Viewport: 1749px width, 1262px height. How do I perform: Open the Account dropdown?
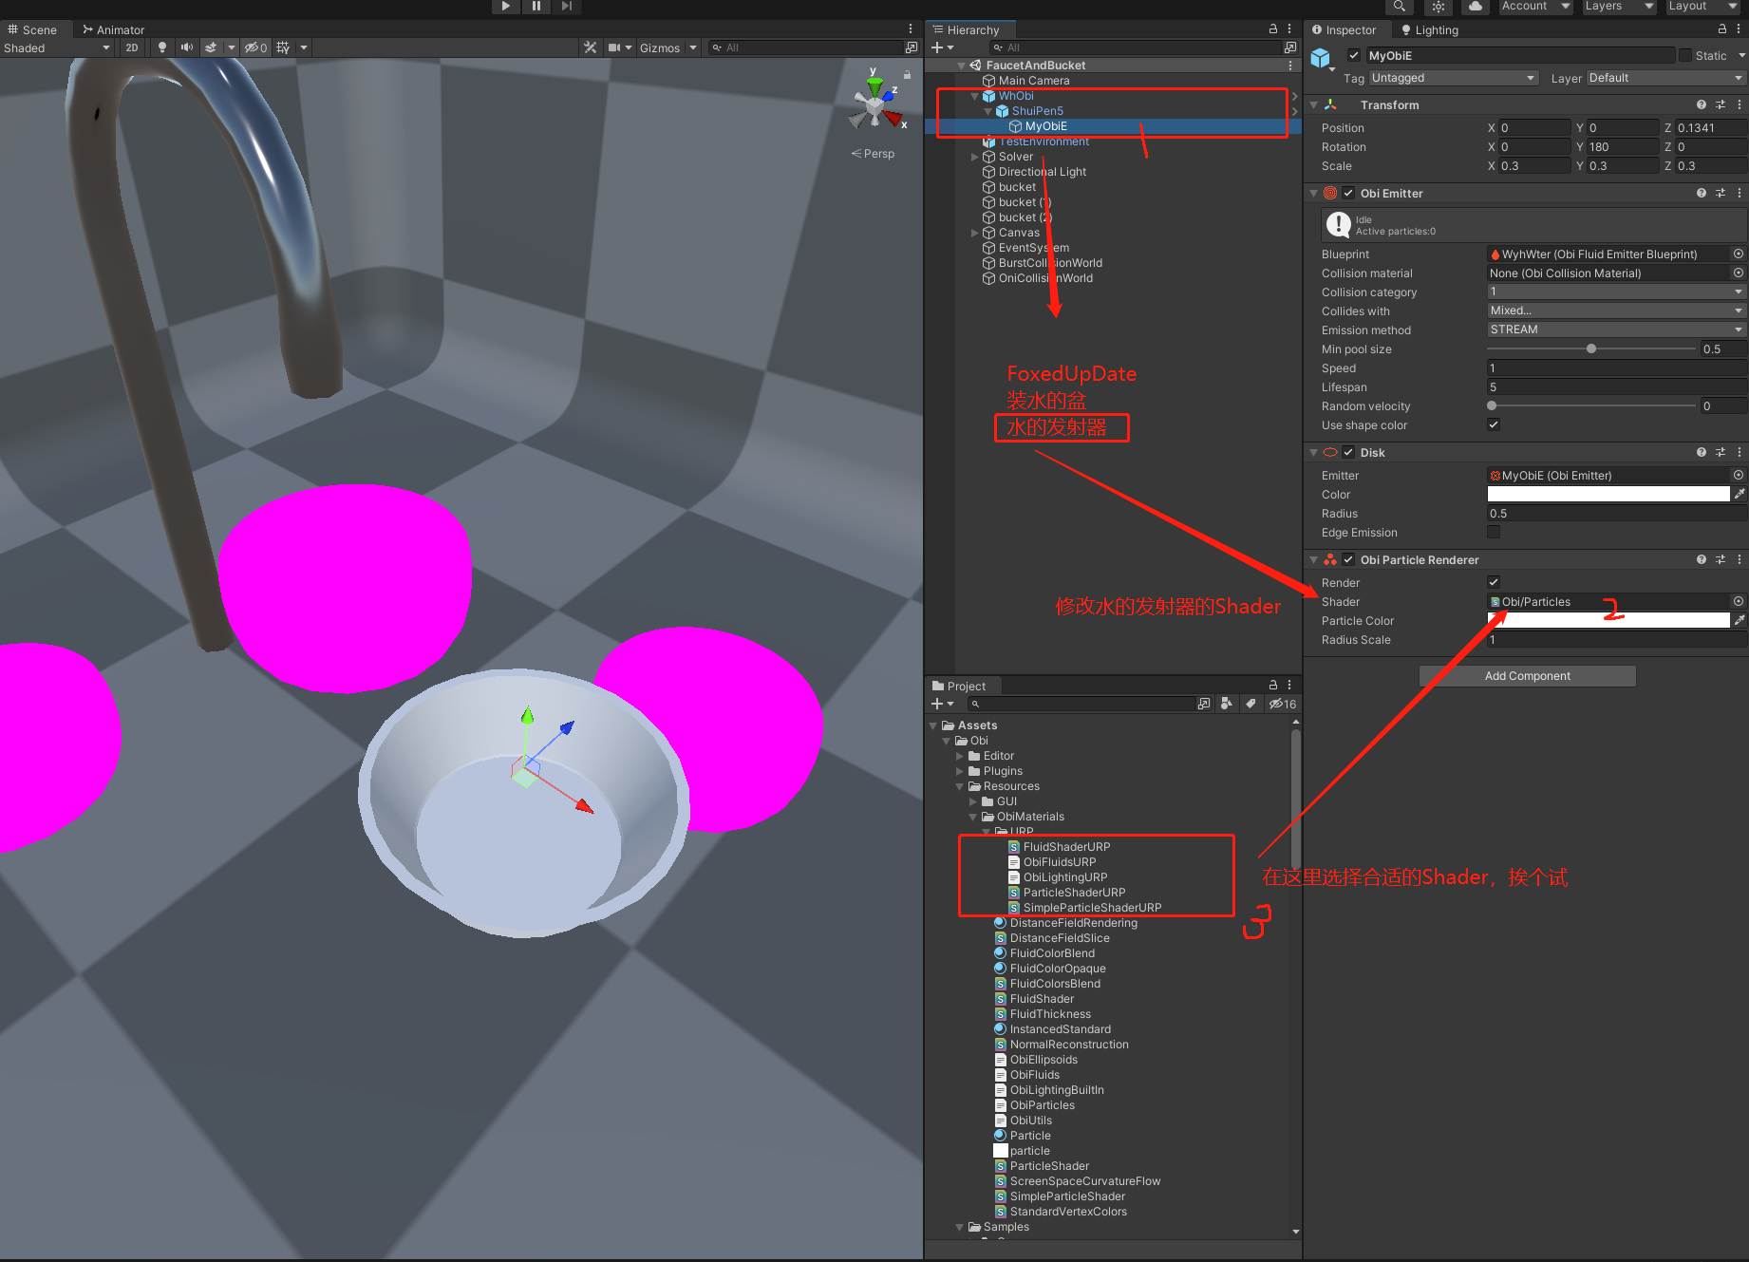(x=1535, y=7)
